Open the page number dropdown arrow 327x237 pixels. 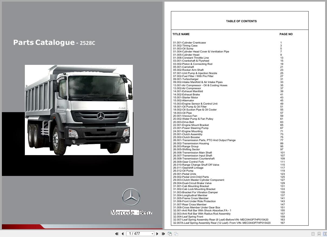152,234
